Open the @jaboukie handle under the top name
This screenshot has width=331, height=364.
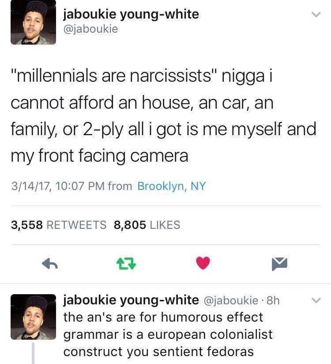(x=91, y=29)
